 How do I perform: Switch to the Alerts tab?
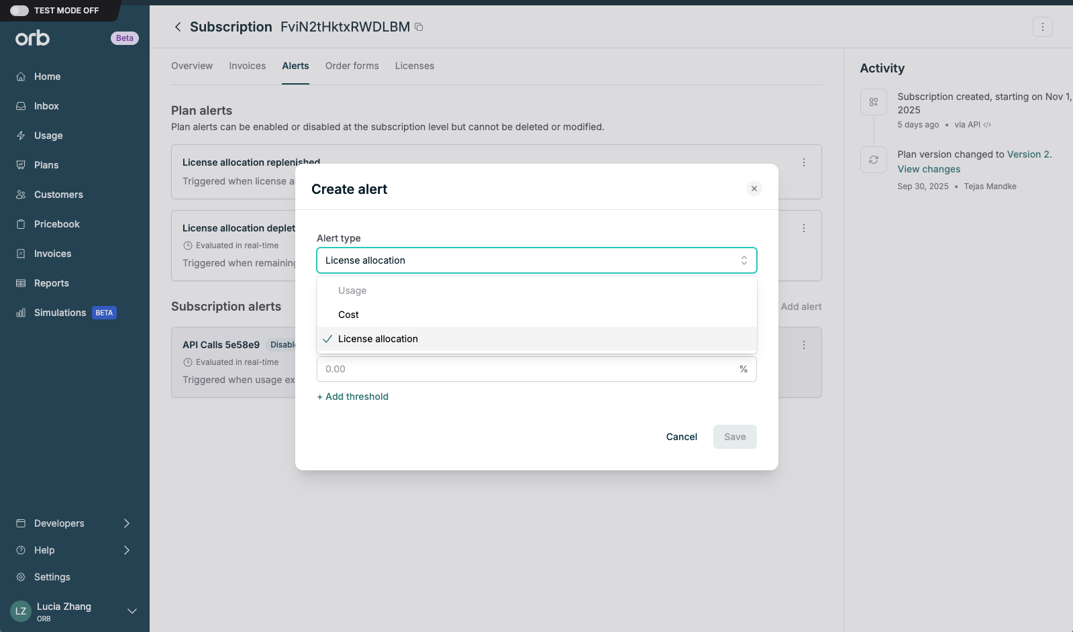pos(295,66)
